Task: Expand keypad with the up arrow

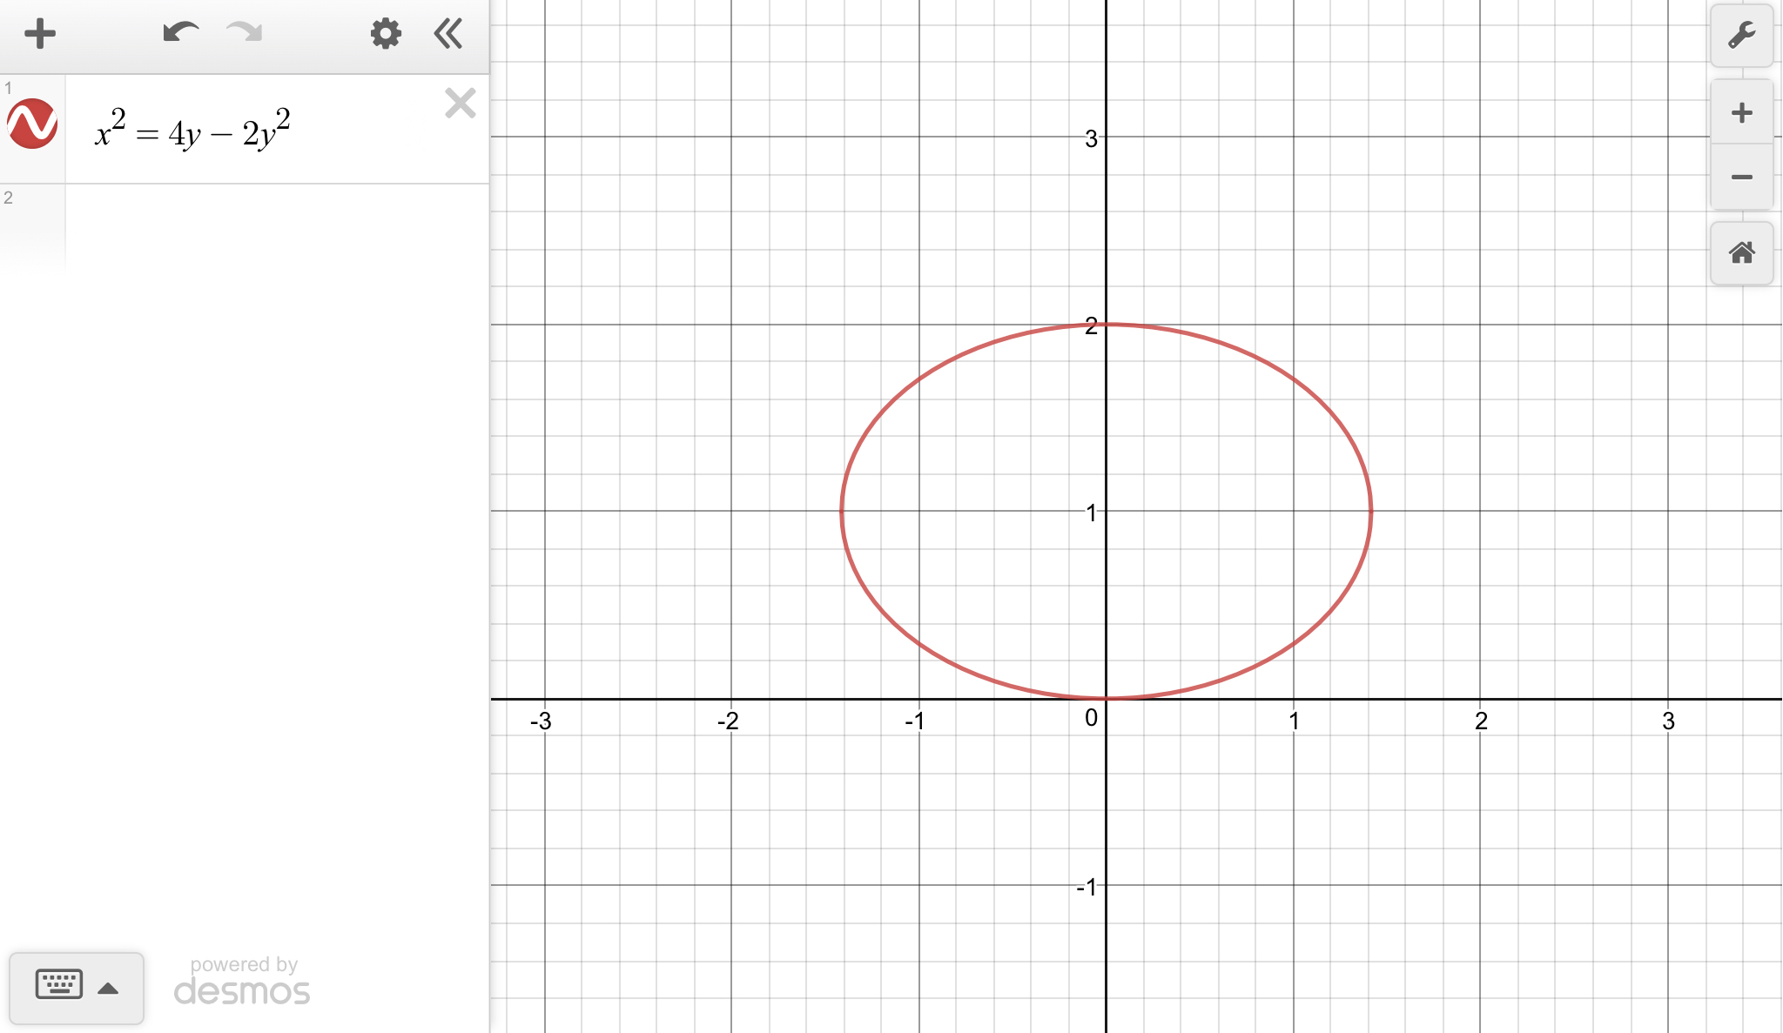Action: [x=109, y=989]
